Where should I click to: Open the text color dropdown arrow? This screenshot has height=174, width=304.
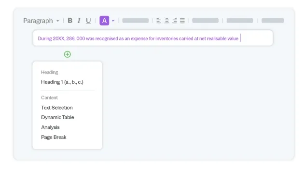pos(113,21)
